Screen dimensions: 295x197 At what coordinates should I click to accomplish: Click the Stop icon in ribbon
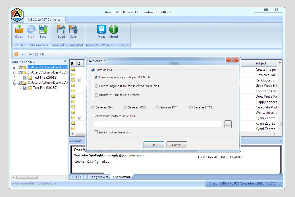coord(31,30)
